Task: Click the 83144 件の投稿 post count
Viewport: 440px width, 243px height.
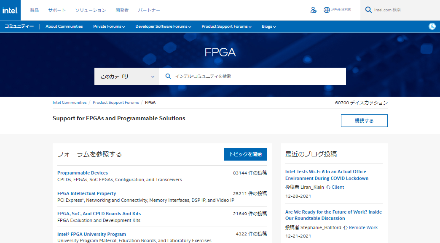Action: coord(250,173)
